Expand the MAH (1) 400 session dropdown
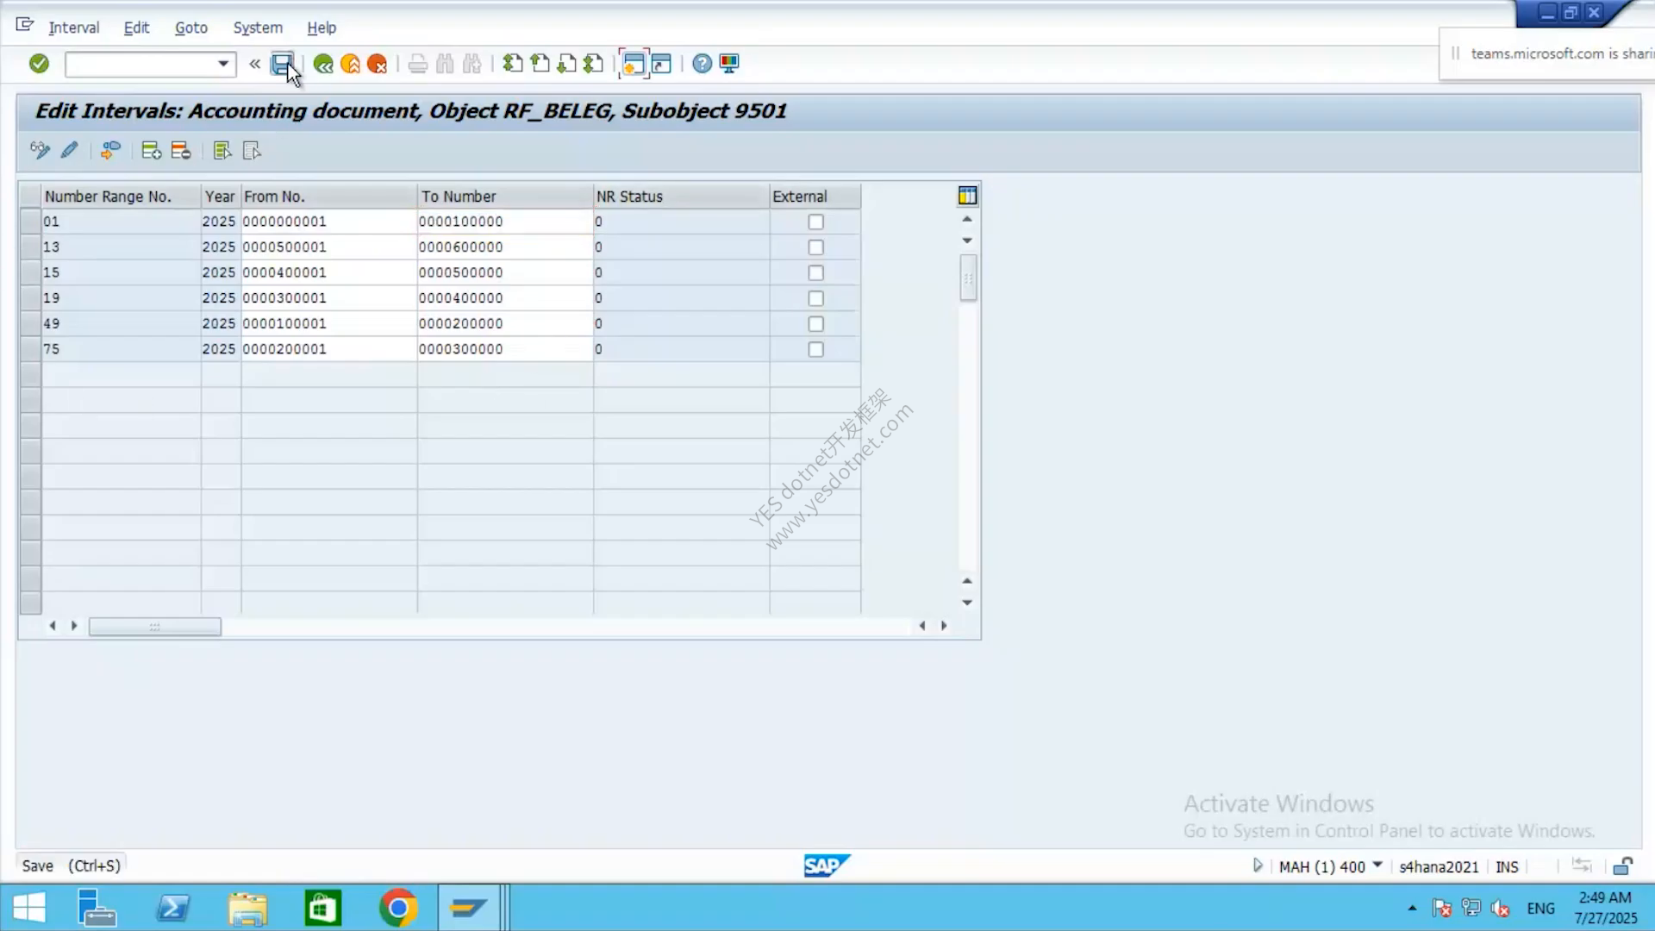The width and height of the screenshot is (1655, 931). coord(1377,865)
